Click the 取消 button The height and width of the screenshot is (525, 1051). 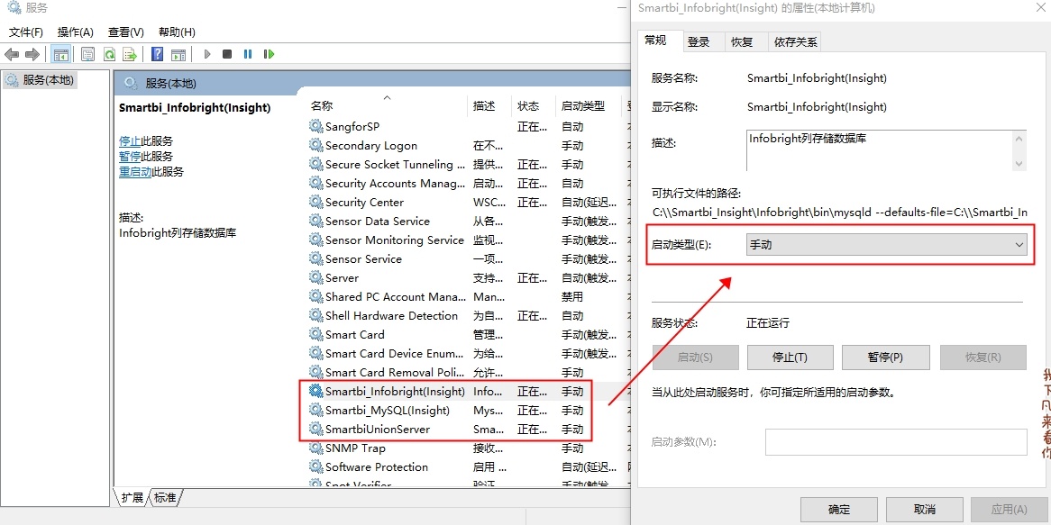point(924,510)
